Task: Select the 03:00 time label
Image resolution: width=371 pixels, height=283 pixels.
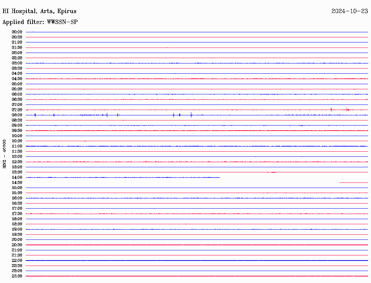Action: point(17,63)
